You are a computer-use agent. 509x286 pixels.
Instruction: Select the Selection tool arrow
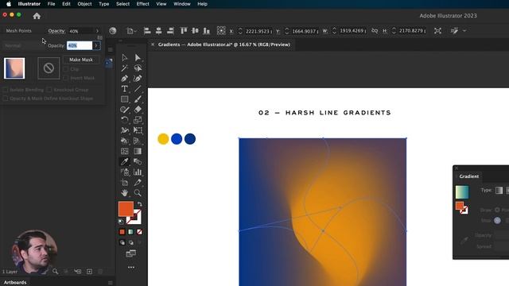[x=125, y=57]
